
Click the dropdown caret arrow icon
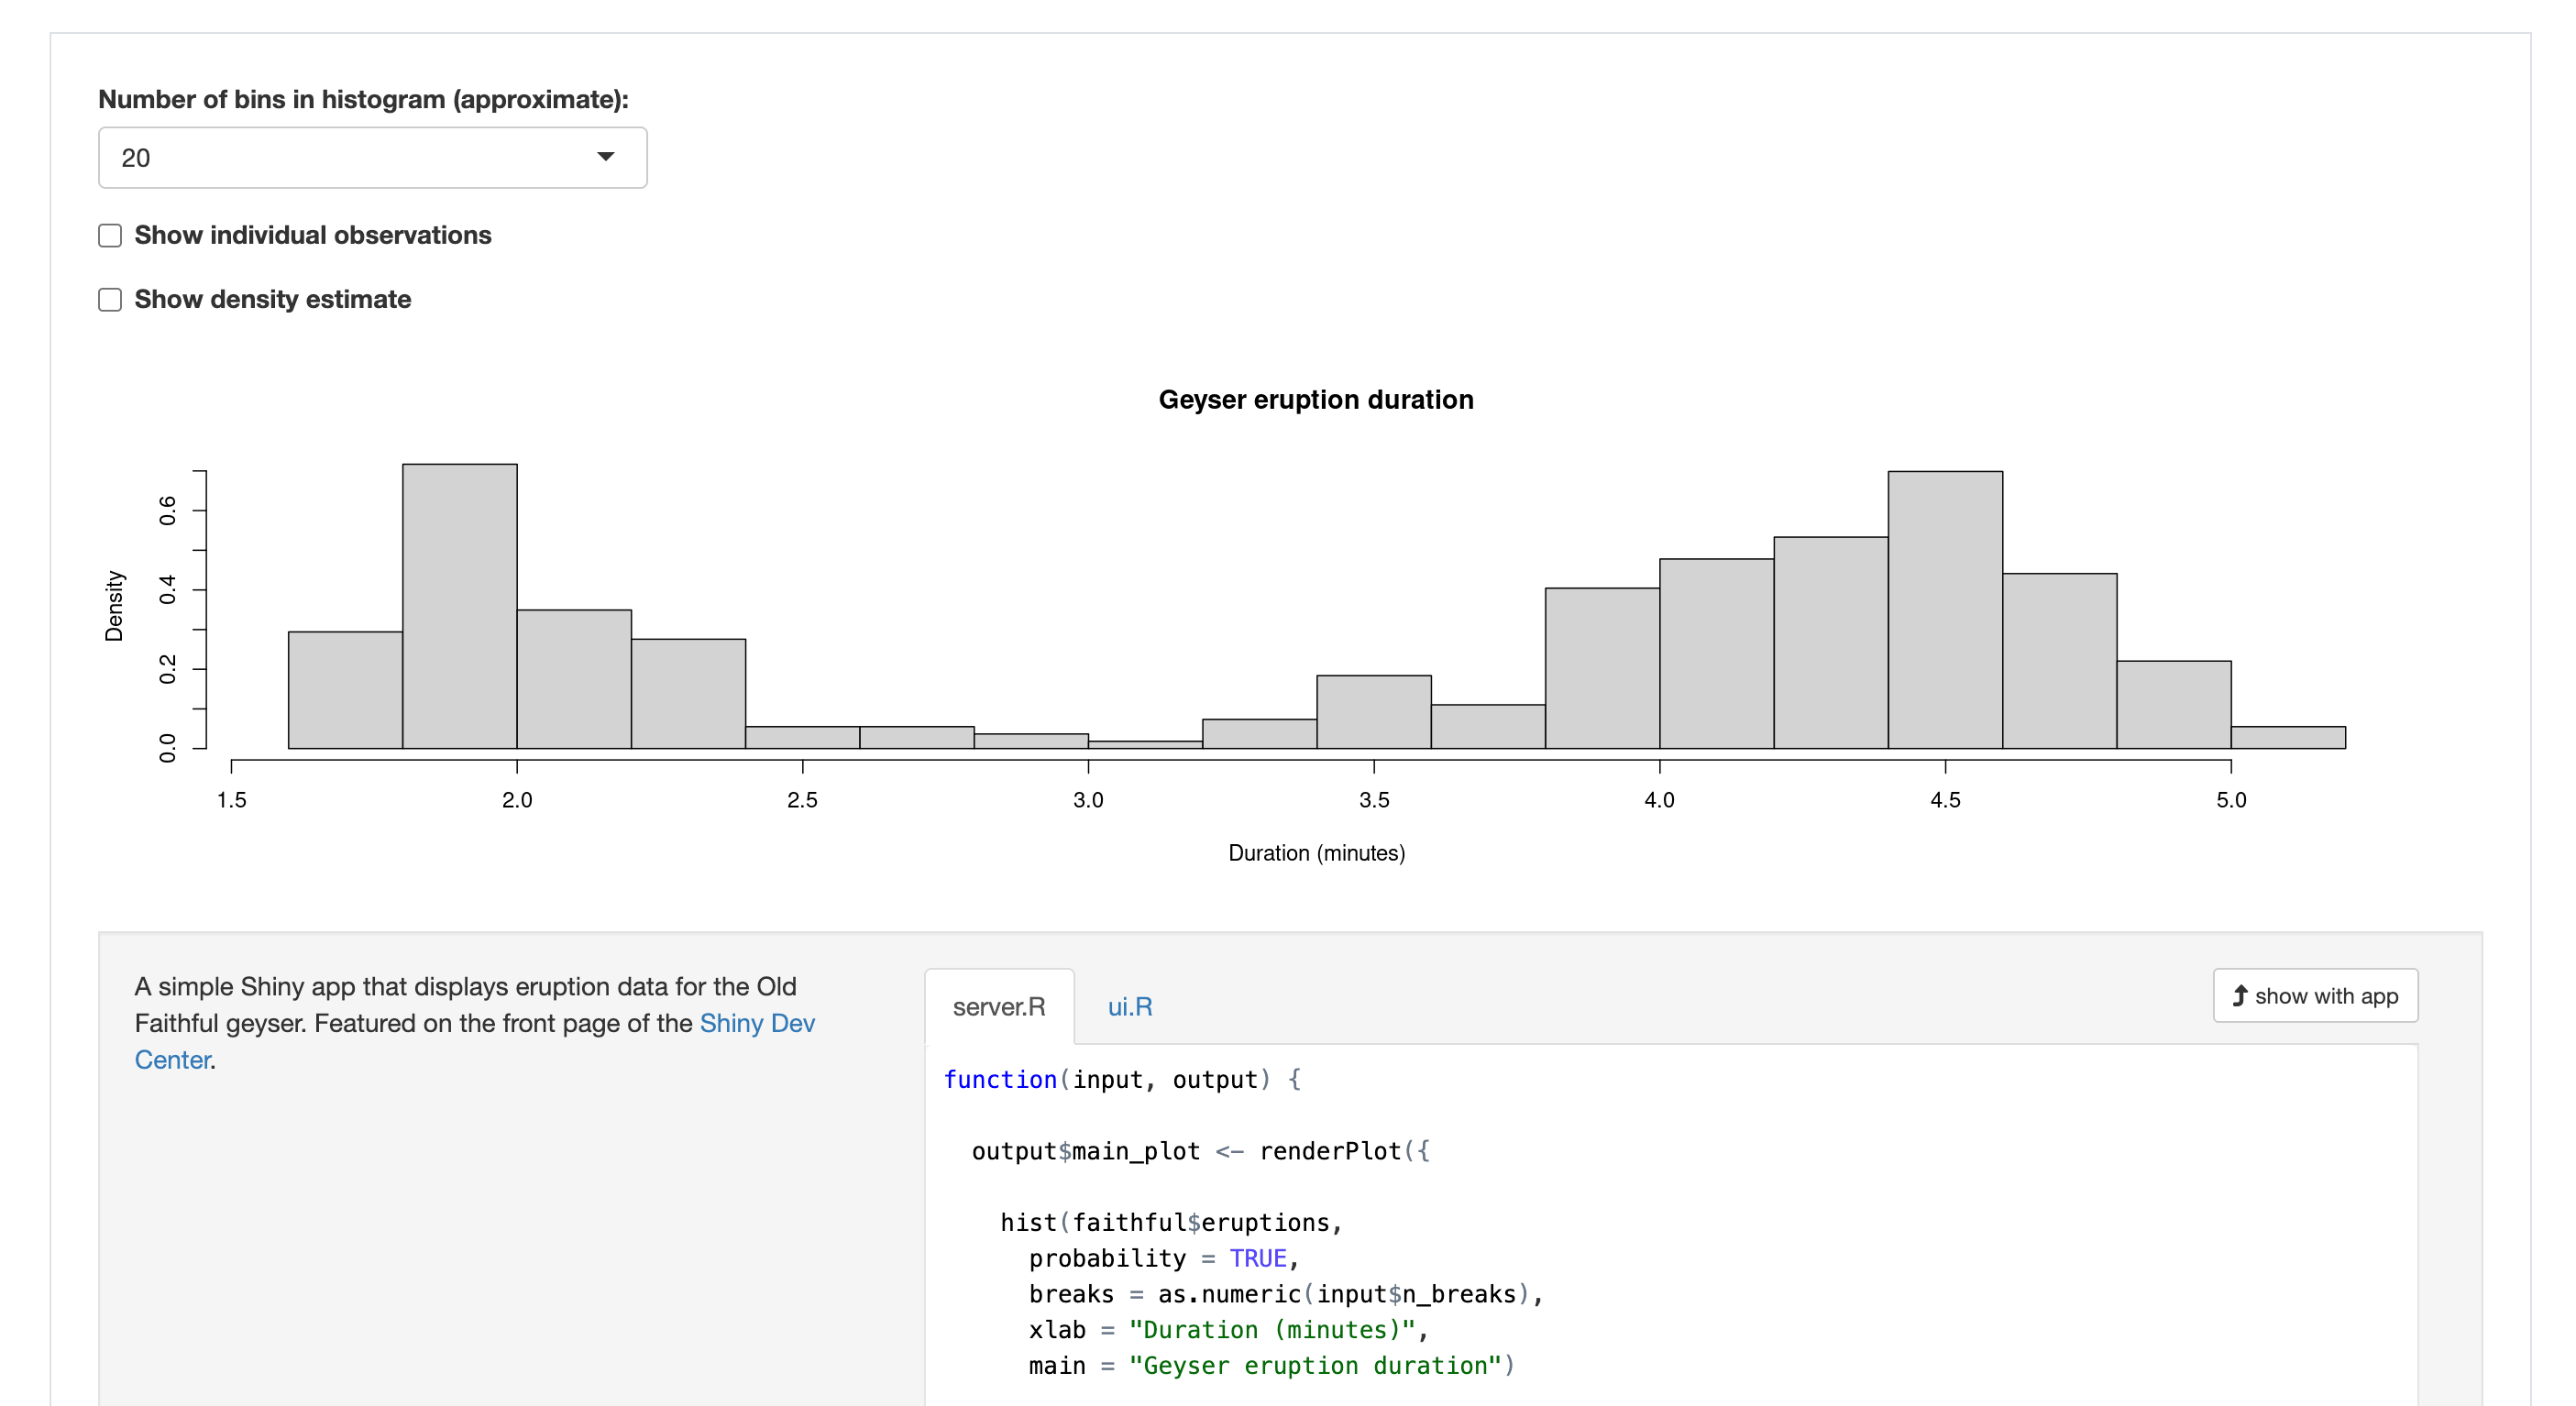click(605, 156)
